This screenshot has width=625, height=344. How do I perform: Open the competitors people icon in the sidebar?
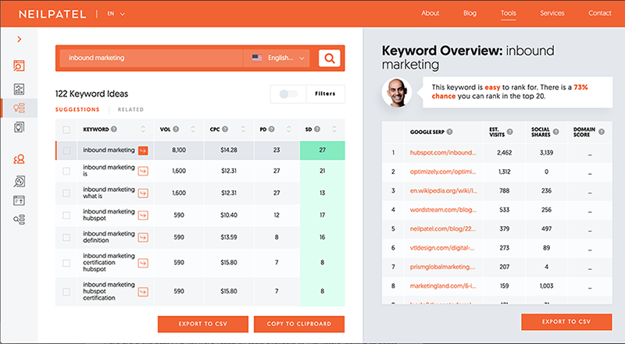click(x=19, y=160)
